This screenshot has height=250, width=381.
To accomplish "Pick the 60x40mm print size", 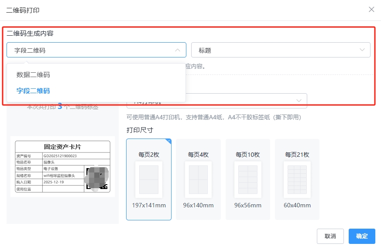I will coord(297,205).
